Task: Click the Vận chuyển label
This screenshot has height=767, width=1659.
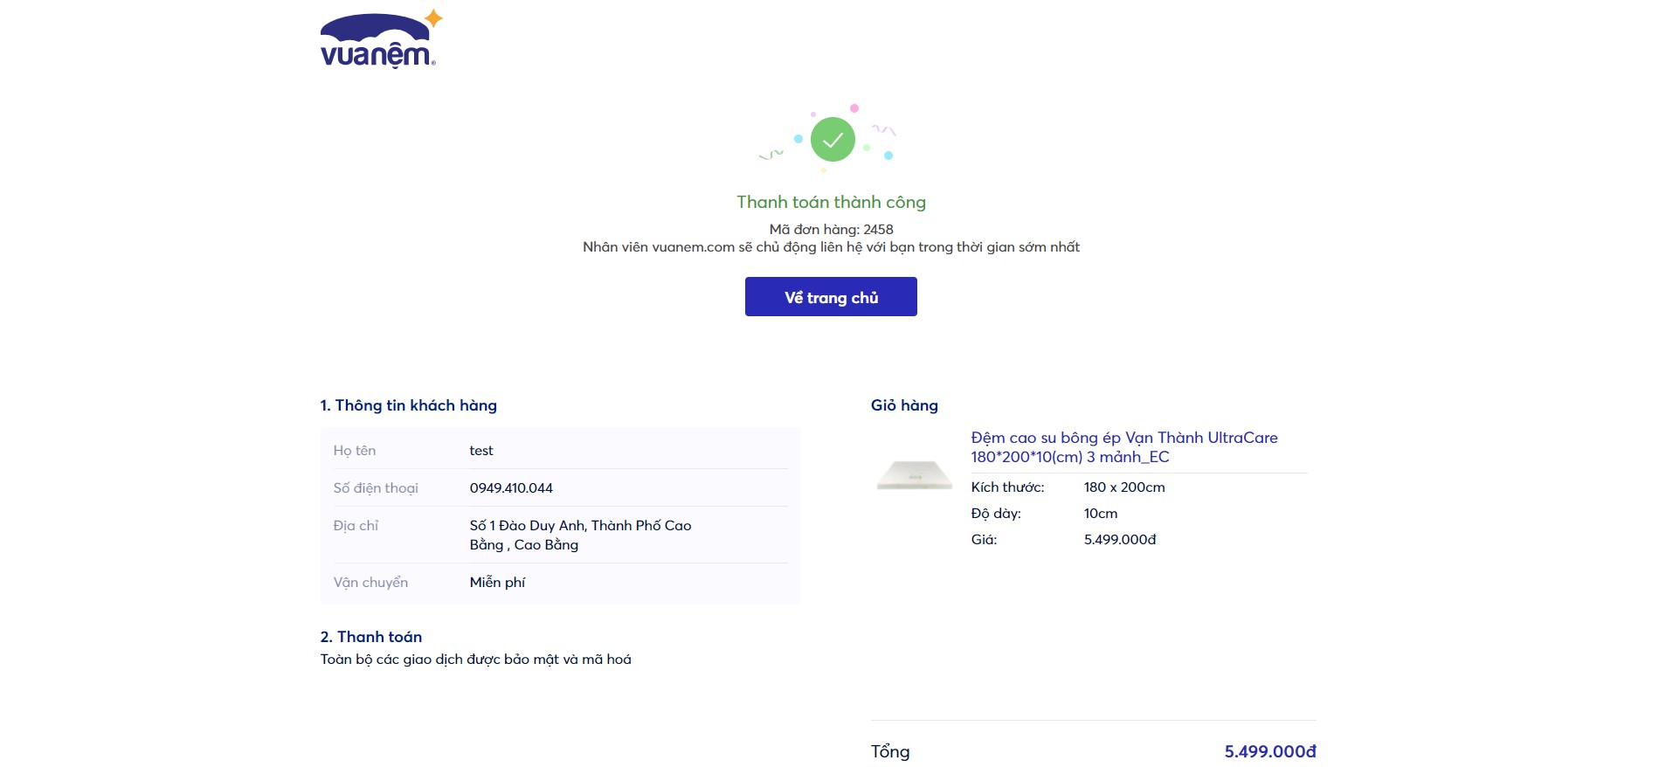Action: click(370, 583)
